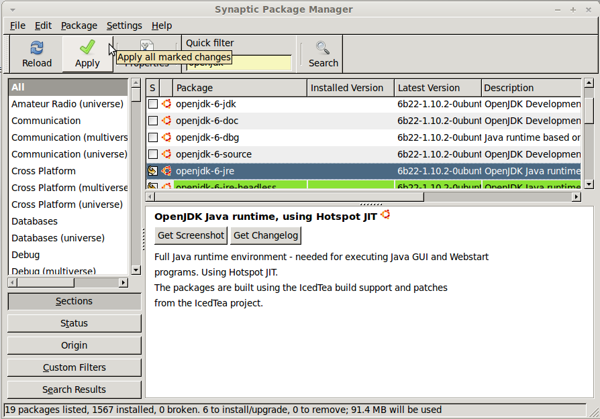Switch to the Origin filter view
This screenshot has height=419, width=600.
[x=74, y=346]
